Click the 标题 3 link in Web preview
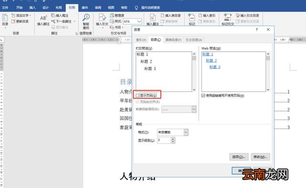Viewport: 306px width, 188px height. (x=215, y=67)
